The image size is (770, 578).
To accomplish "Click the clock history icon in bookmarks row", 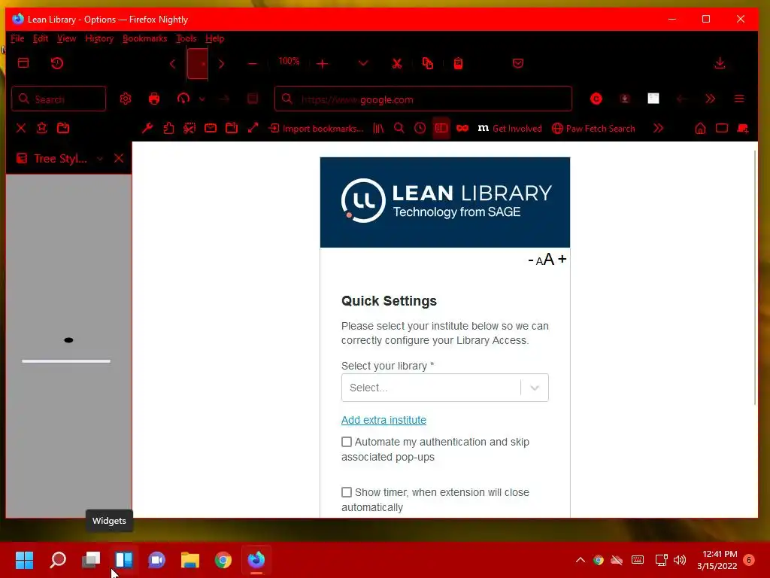I will click(x=420, y=128).
